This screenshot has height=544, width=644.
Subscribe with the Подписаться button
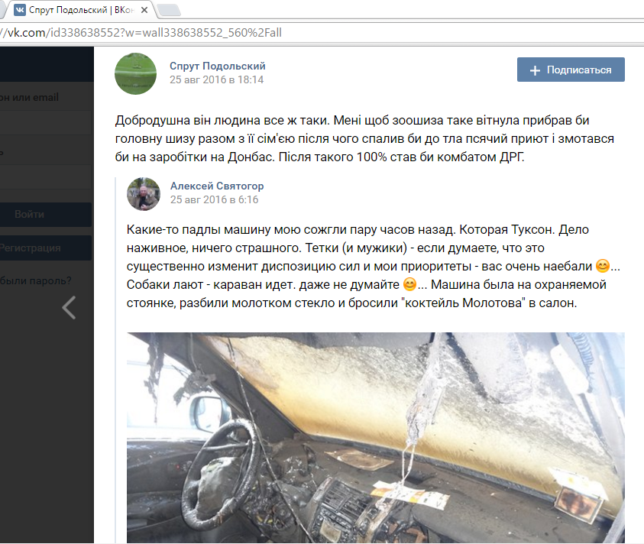[x=571, y=70]
